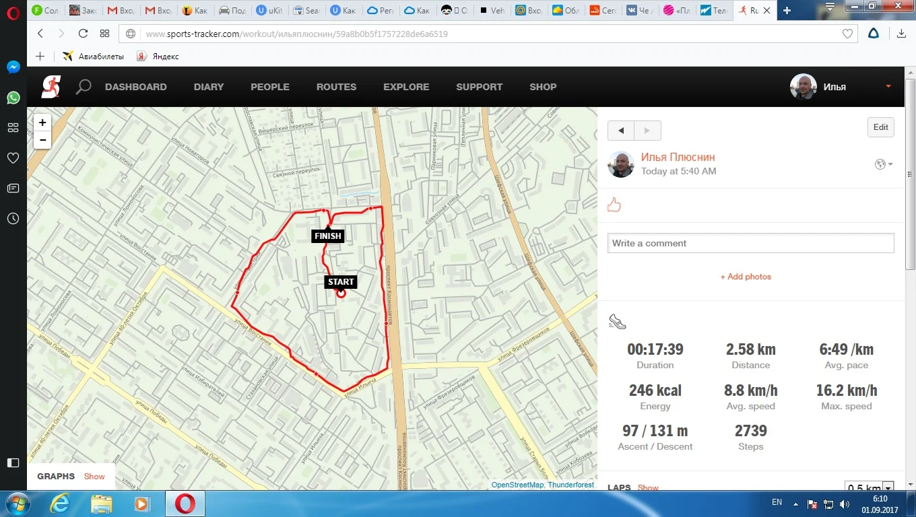This screenshot has height=517, width=916.
Task: Click the FINISH marker on the map
Action: pyautogui.click(x=328, y=236)
